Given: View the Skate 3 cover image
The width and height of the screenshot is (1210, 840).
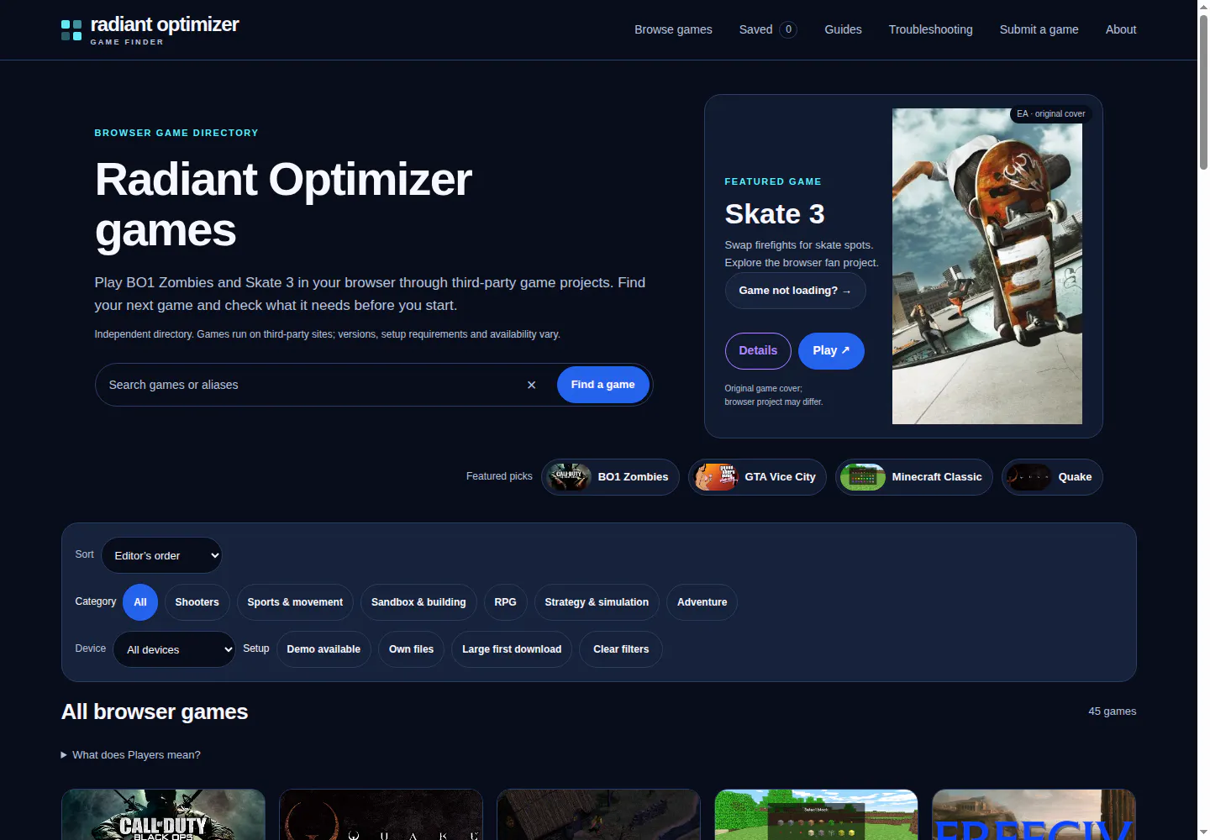Looking at the screenshot, I should click(x=987, y=266).
